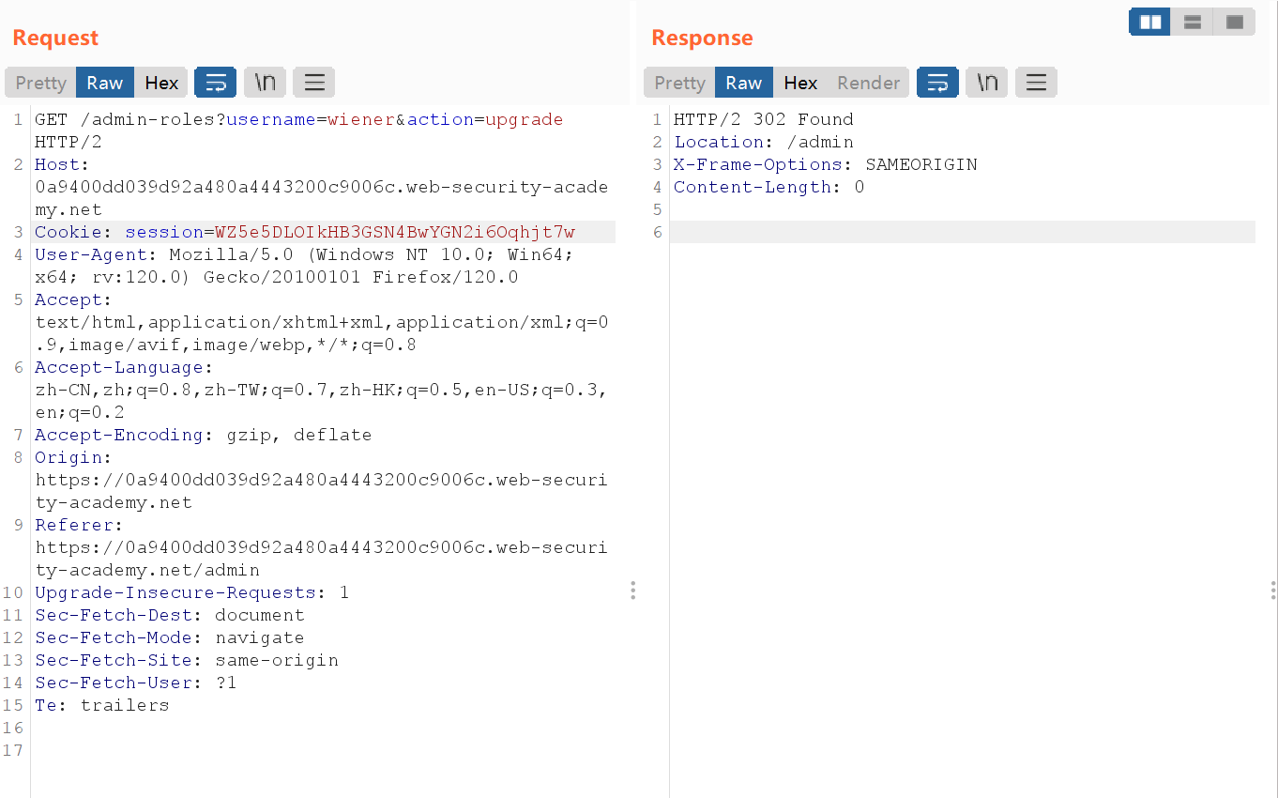This screenshot has width=1278, height=798.
Task: Show non-printable characters in Response panel
Action: click(x=987, y=83)
